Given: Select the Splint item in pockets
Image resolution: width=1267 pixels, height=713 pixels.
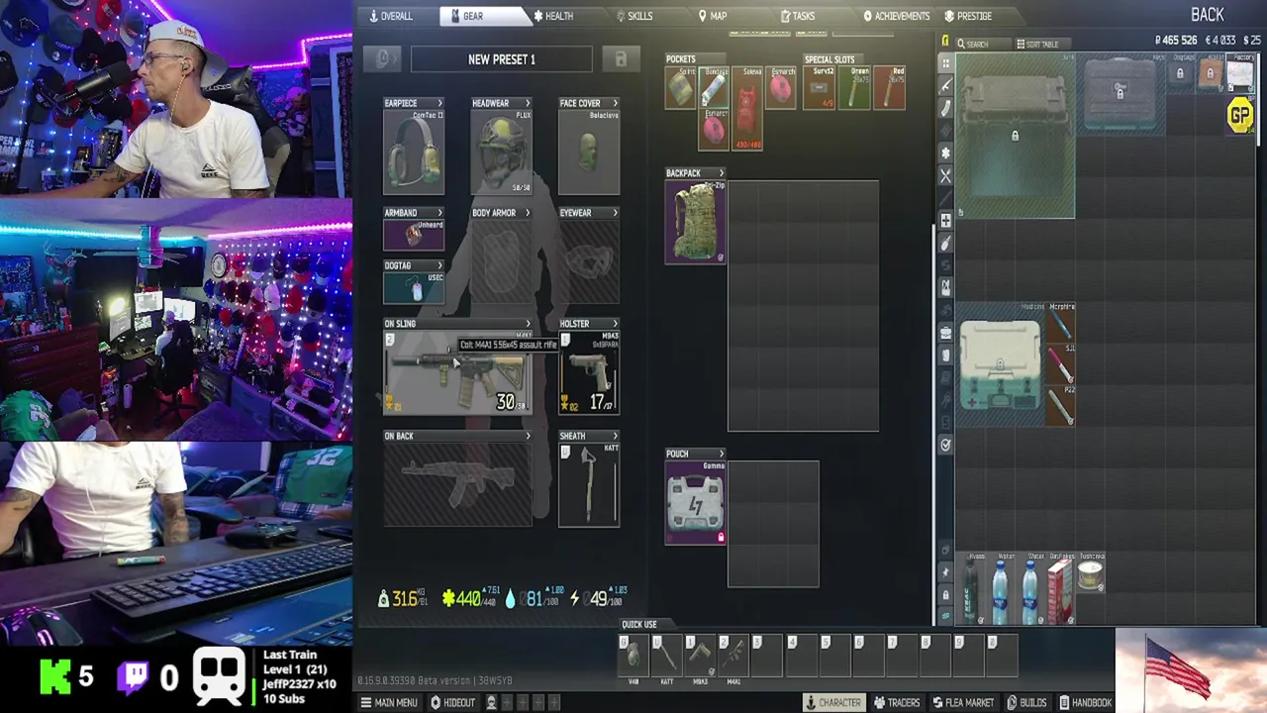Looking at the screenshot, I should pos(681,88).
